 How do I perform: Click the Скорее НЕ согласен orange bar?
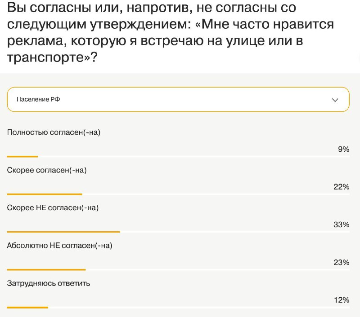(x=63, y=232)
